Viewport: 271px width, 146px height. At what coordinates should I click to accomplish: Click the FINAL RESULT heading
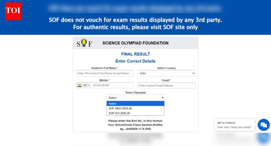(x=135, y=54)
